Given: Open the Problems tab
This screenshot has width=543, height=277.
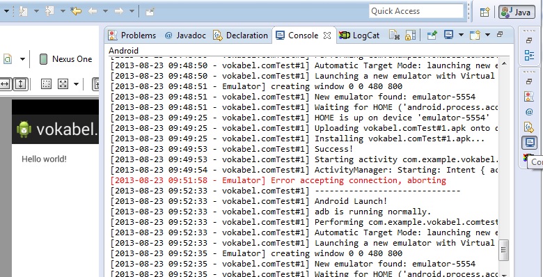Looking at the screenshot, I should coord(132,35).
